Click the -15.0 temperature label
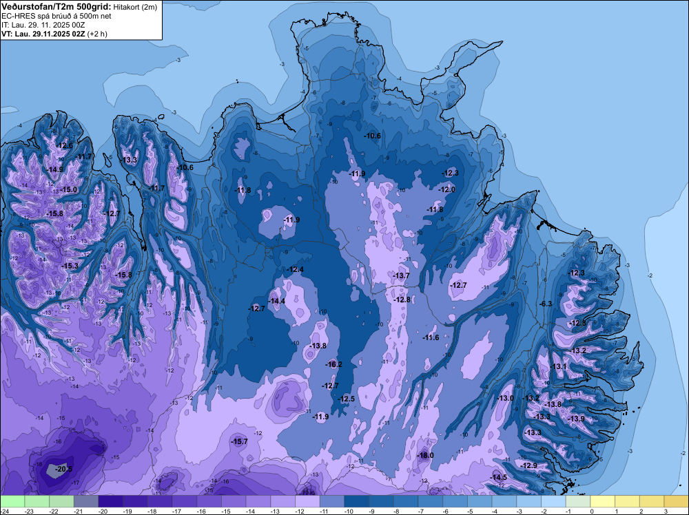This screenshot has height=515, width=689. point(68,189)
